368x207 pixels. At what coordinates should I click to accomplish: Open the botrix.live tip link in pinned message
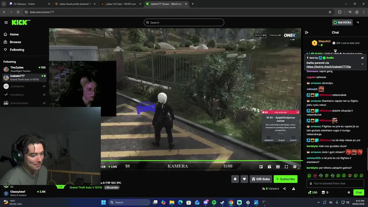[x=329, y=67]
